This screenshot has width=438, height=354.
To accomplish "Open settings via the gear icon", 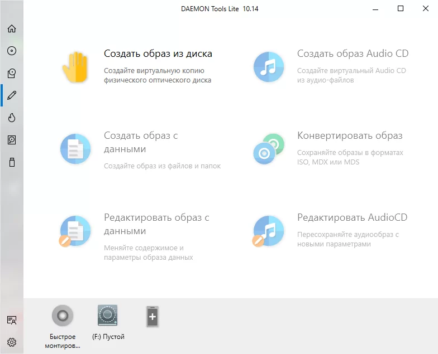I will pos(12,342).
